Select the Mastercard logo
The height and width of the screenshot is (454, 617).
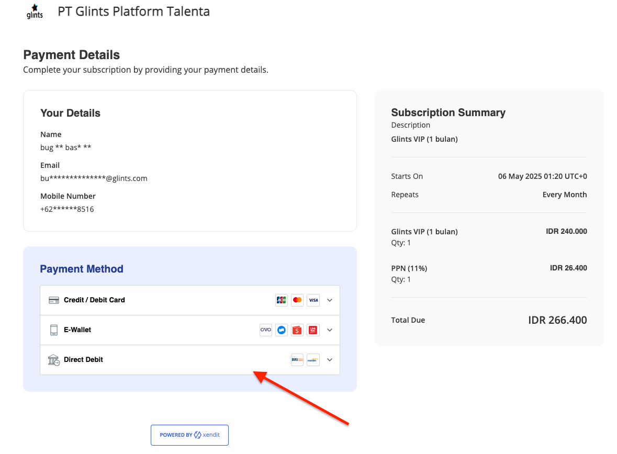(297, 300)
